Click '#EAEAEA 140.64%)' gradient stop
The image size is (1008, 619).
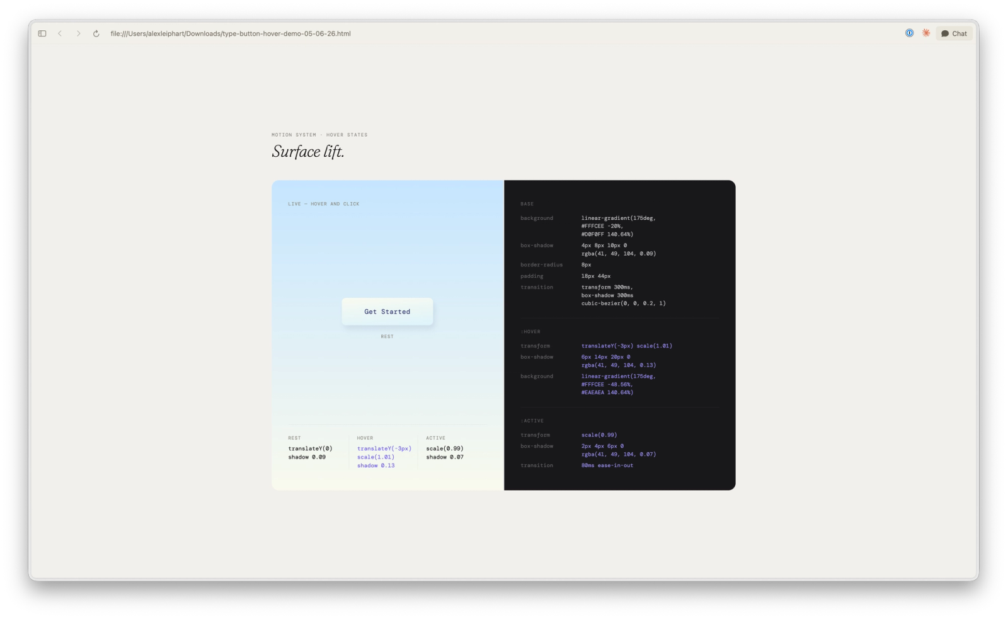(607, 392)
